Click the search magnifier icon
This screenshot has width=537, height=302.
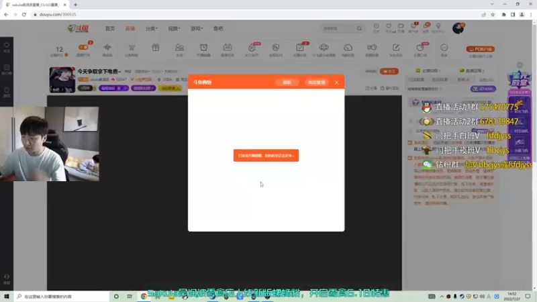coord(359,28)
